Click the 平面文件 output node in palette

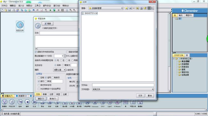click(x=133, y=103)
